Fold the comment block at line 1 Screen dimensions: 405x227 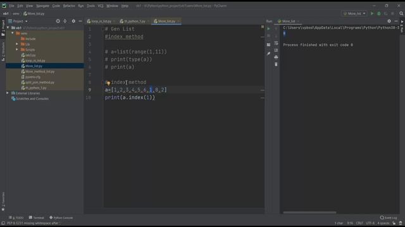[103, 29]
